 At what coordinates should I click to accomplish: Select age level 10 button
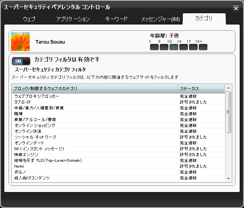(x=174, y=47)
